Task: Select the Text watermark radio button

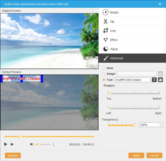Action: click(104, 80)
